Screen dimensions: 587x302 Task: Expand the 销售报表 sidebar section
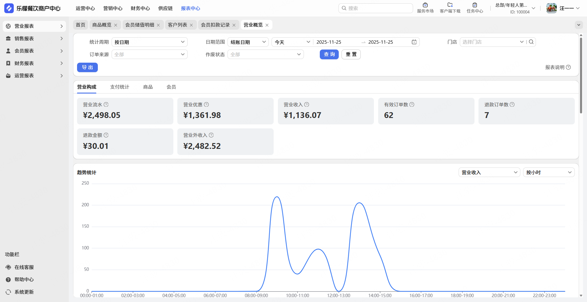point(61,39)
